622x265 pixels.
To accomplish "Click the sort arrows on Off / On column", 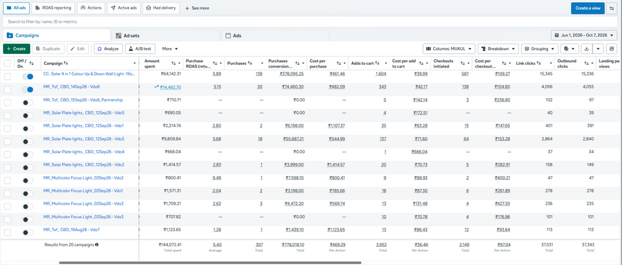I will point(32,63).
